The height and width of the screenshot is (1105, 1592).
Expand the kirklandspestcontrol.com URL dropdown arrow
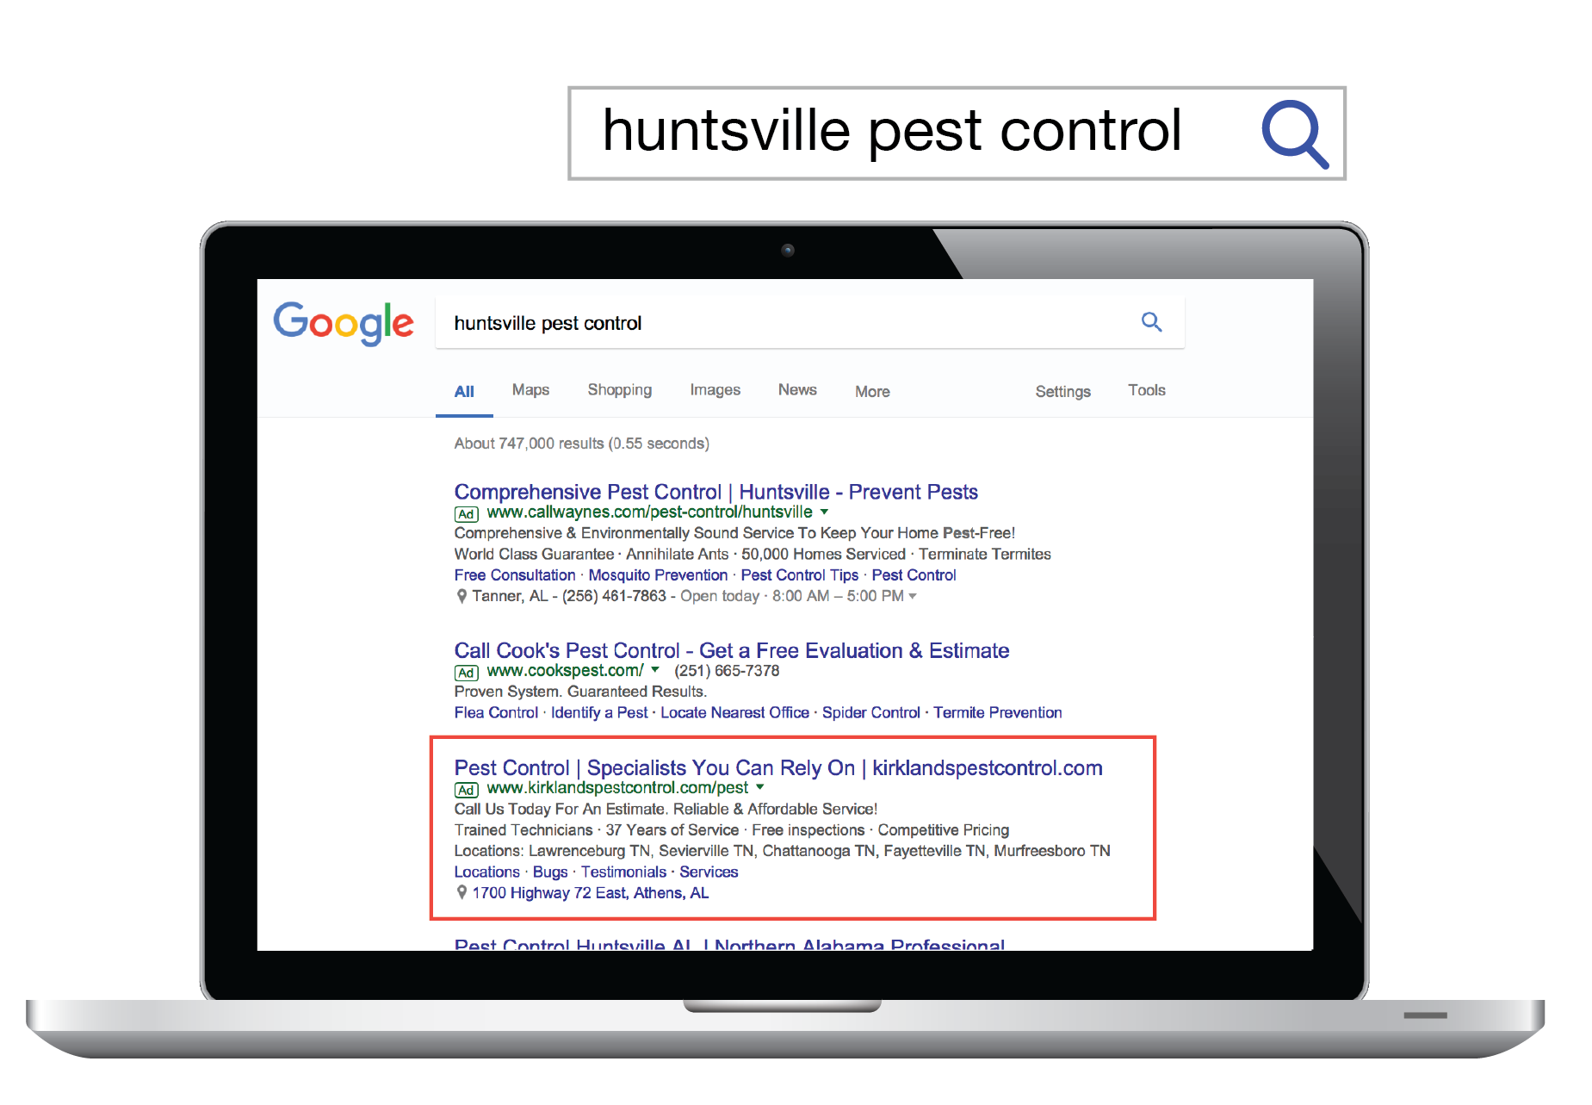pos(759,787)
